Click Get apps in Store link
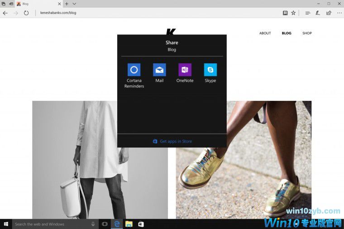This screenshot has width=344, height=229. pos(172,141)
